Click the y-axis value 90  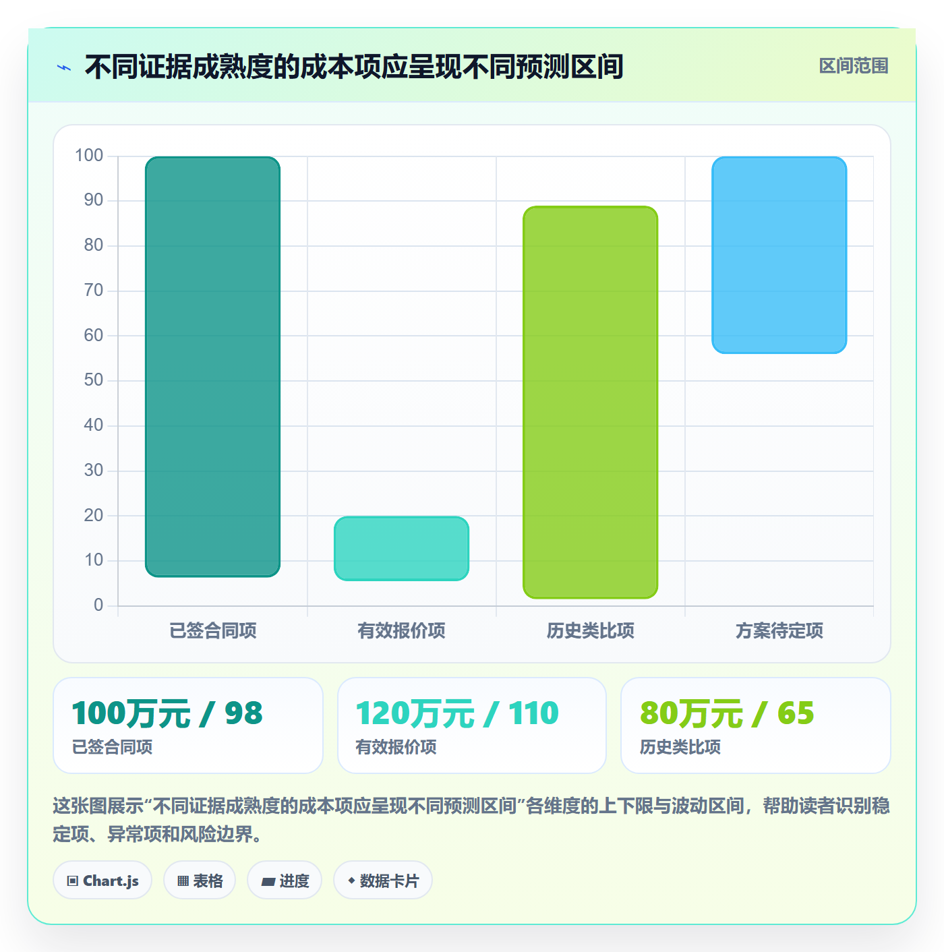[94, 200]
